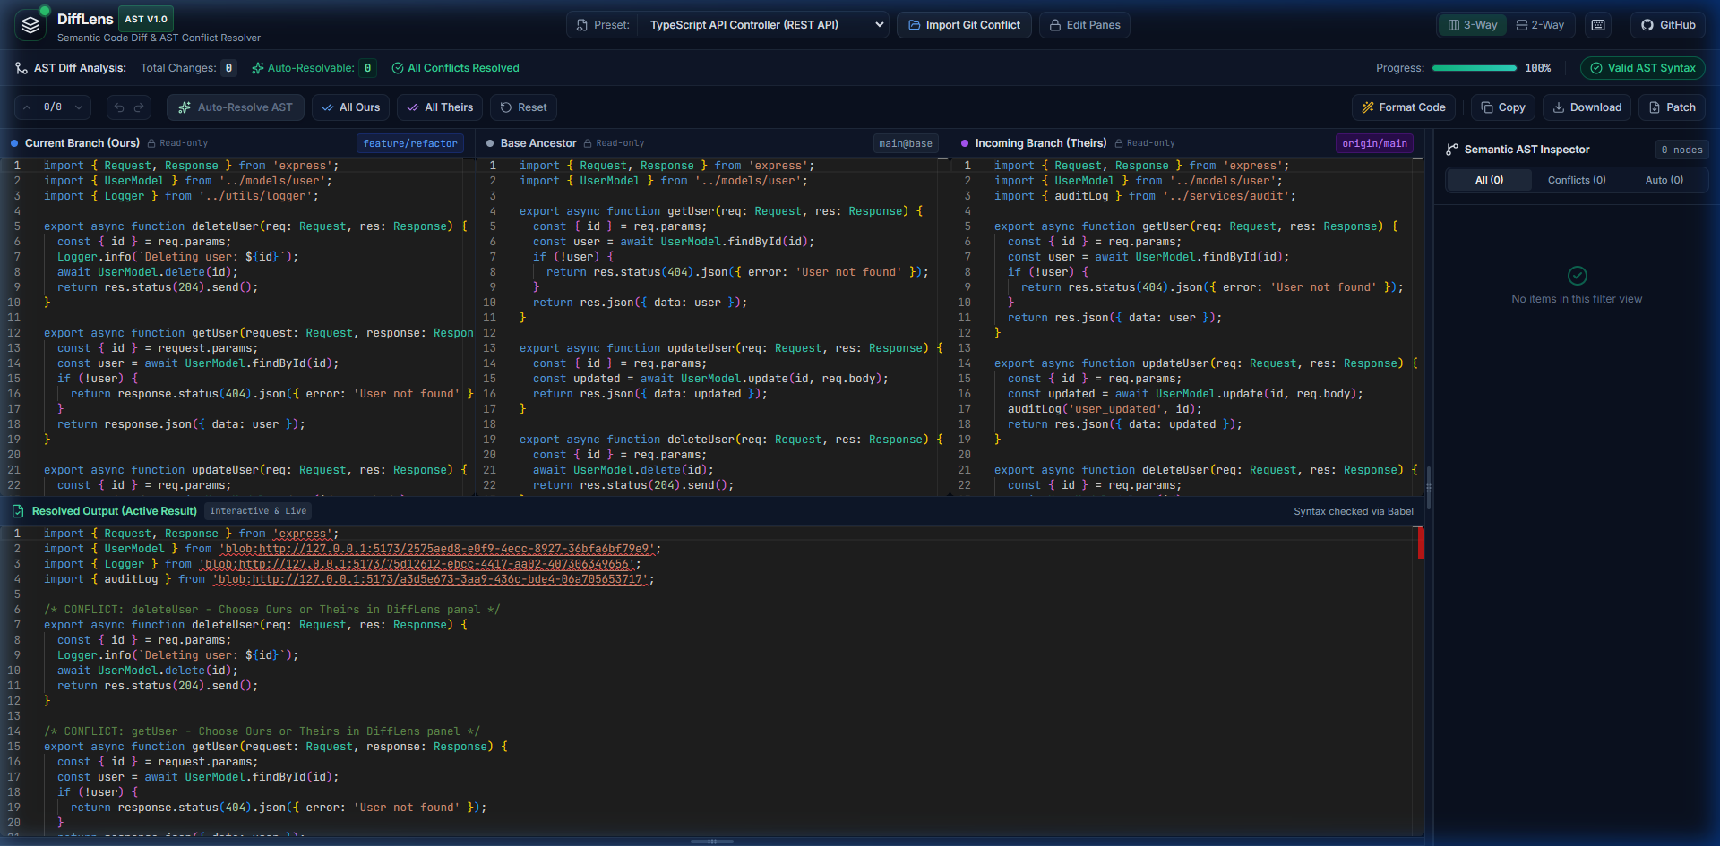Go to previous conflict with up chevron
Viewport: 1720px width, 846px height.
[x=27, y=107]
